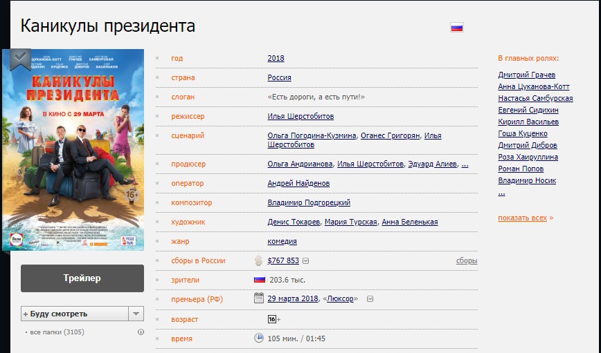Screen dimensions: 601x353
Task: Click the 16+ age rating icon
Action: coord(273,319)
